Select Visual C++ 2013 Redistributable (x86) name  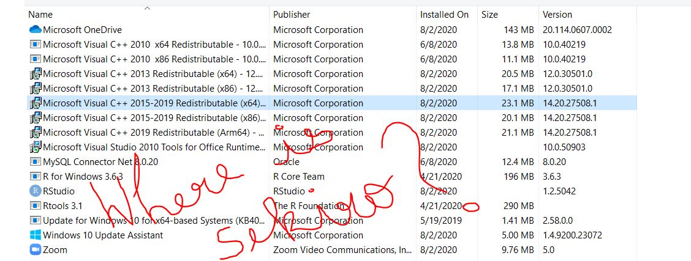coord(153,88)
